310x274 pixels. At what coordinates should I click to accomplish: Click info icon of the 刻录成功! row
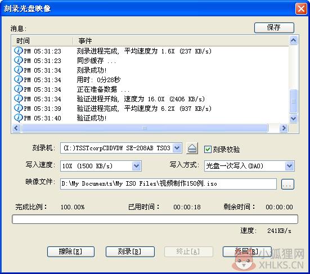[x=19, y=70]
